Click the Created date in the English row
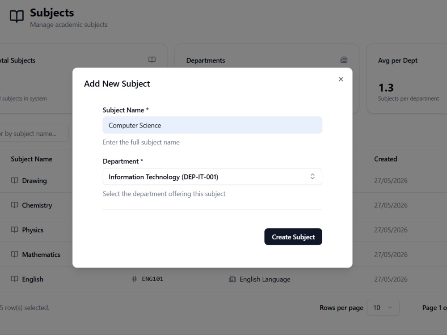The width and height of the screenshot is (447, 335). coord(391,280)
